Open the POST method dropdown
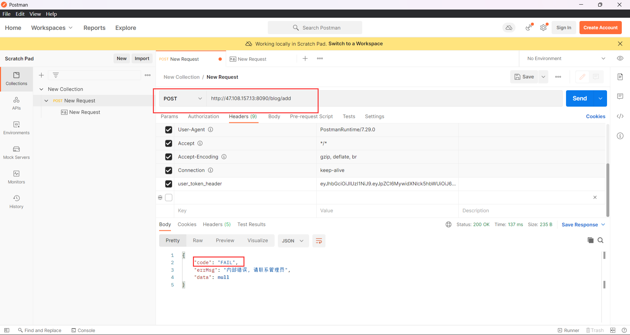 point(183,99)
